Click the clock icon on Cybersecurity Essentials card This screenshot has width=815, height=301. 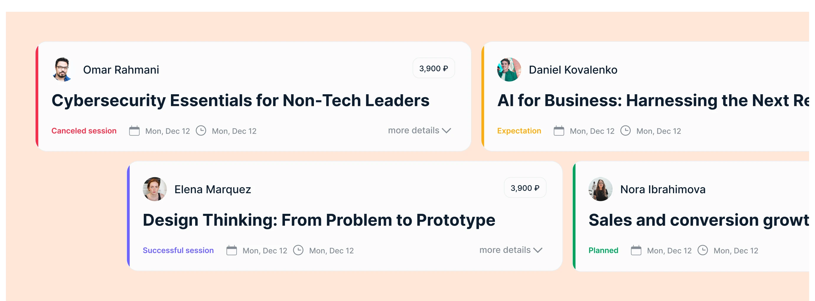201,130
